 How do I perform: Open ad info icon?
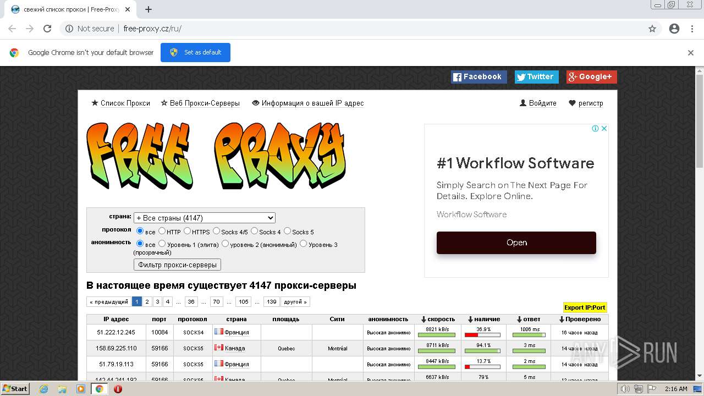595,129
